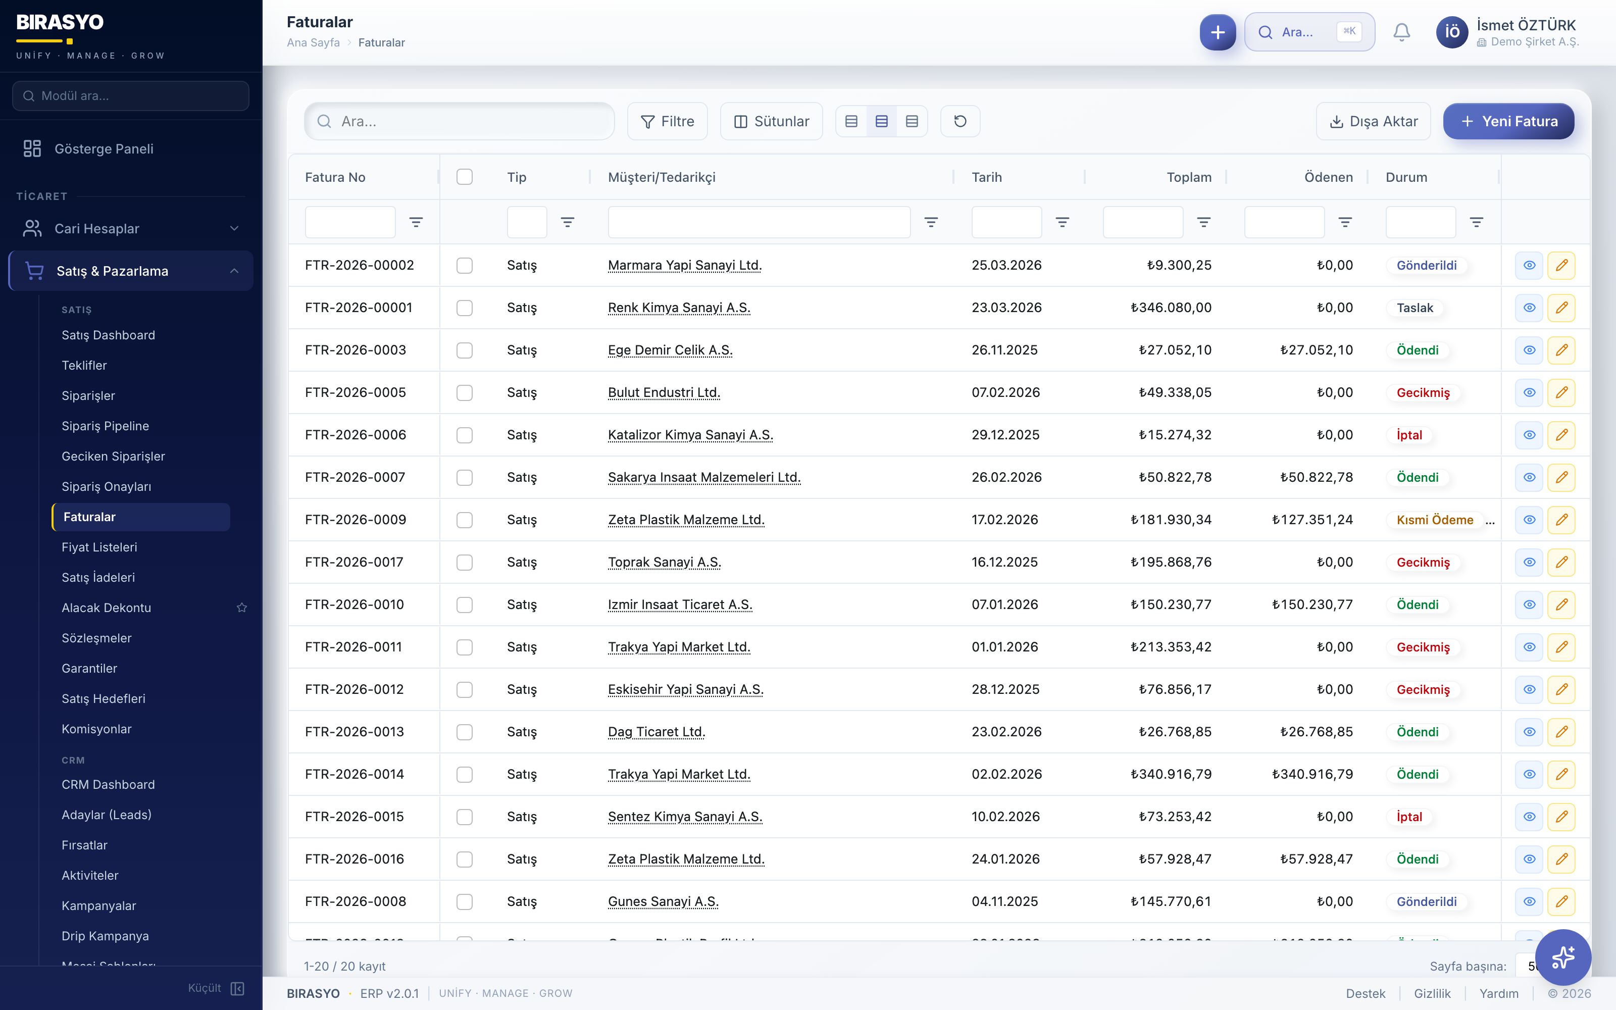The image size is (1616, 1010).
Task: Open the AI assistant sparkle button
Action: click(x=1562, y=957)
